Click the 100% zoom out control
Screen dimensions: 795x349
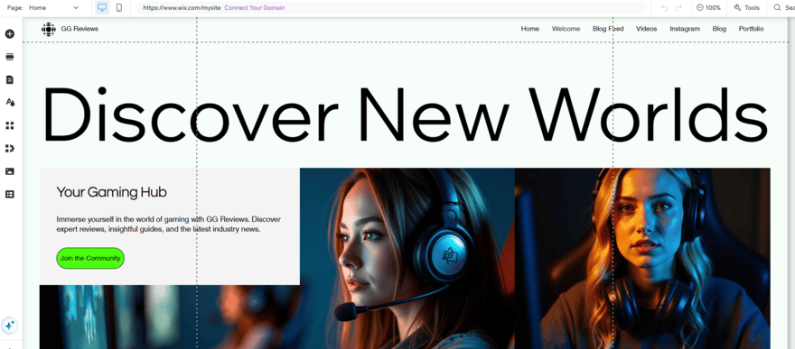click(709, 7)
